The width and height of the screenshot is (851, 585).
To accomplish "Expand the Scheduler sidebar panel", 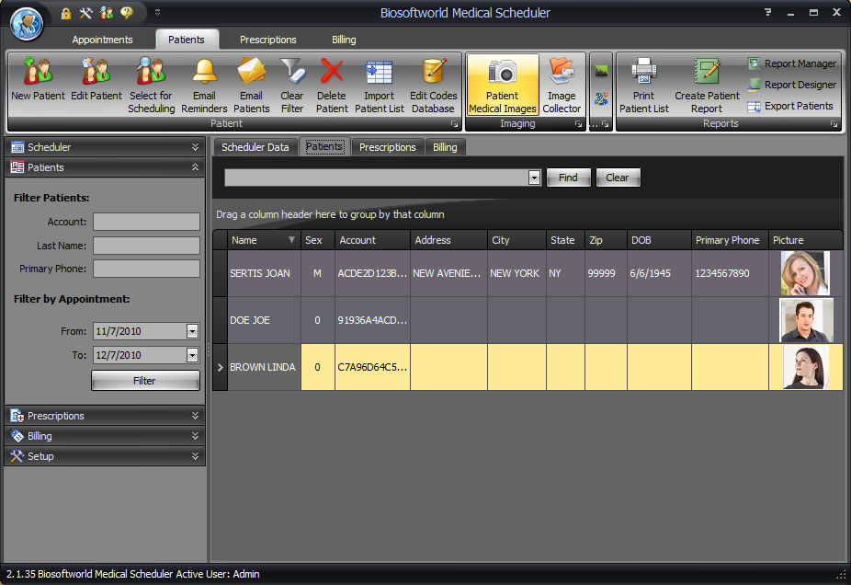I will (105, 147).
